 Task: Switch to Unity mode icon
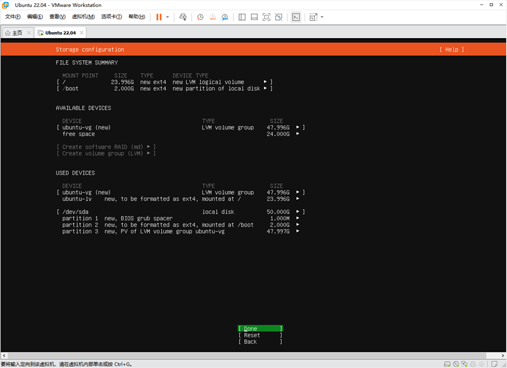click(x=279, y=17)
